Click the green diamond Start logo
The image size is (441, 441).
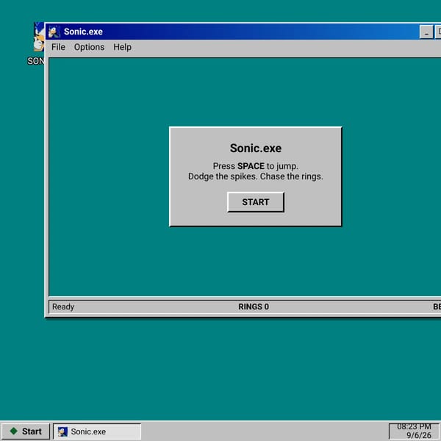tap(13, 431)
